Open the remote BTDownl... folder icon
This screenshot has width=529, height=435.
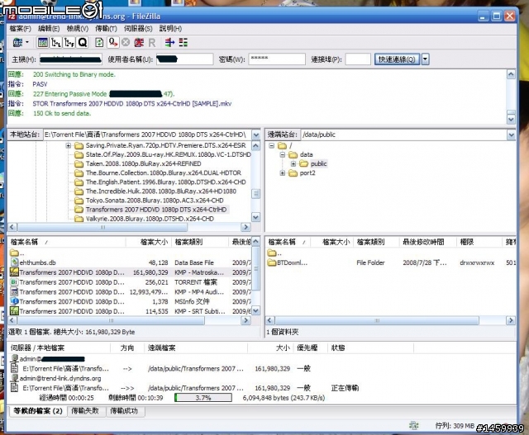272,262
